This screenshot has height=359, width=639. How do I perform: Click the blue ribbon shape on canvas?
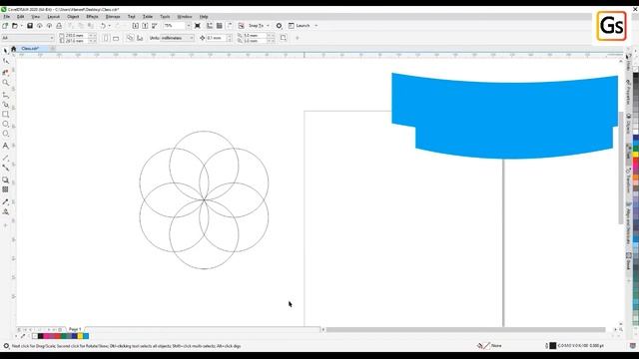coord(505,116)
